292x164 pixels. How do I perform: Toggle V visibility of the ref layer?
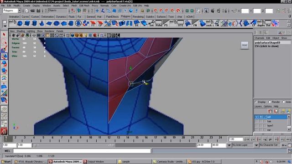point(256,117)
